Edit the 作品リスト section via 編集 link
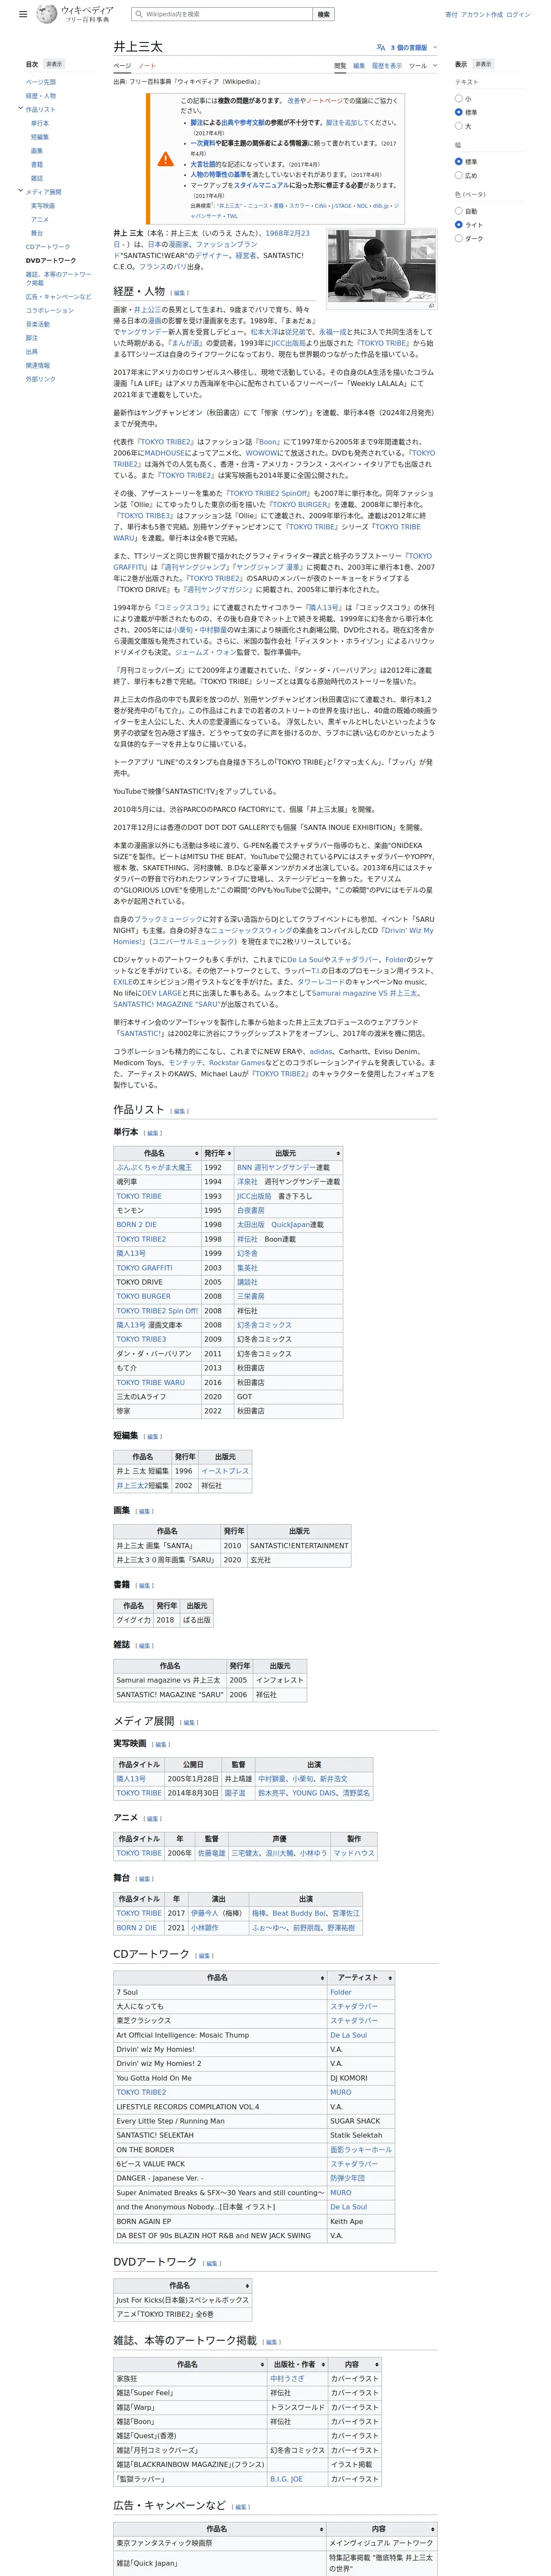551x2576 pixels. pyautogui.click(x=179, y=1111)
